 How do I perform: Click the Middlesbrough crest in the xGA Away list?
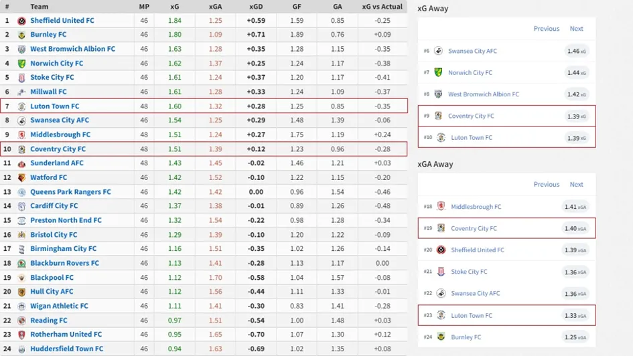click(x=441, y=207)
